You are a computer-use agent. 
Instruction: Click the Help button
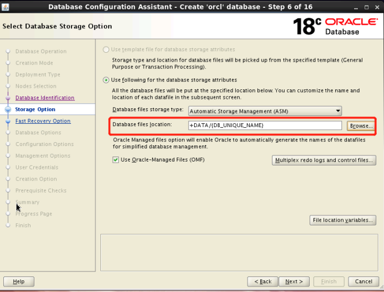pyautogui.click(x=19, y=281)
